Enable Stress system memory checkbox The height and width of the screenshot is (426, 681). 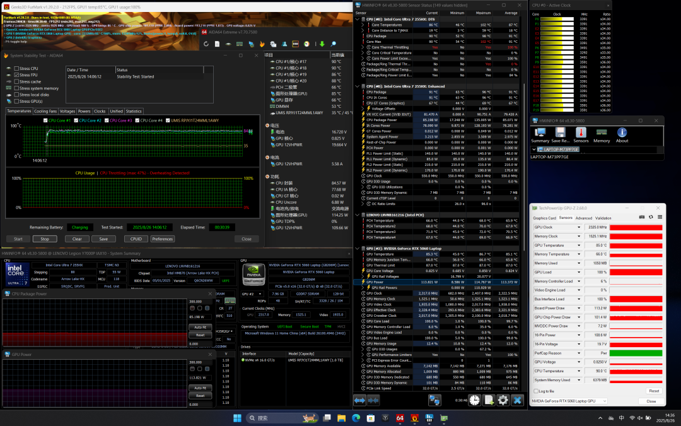click(x=16, y=88)
